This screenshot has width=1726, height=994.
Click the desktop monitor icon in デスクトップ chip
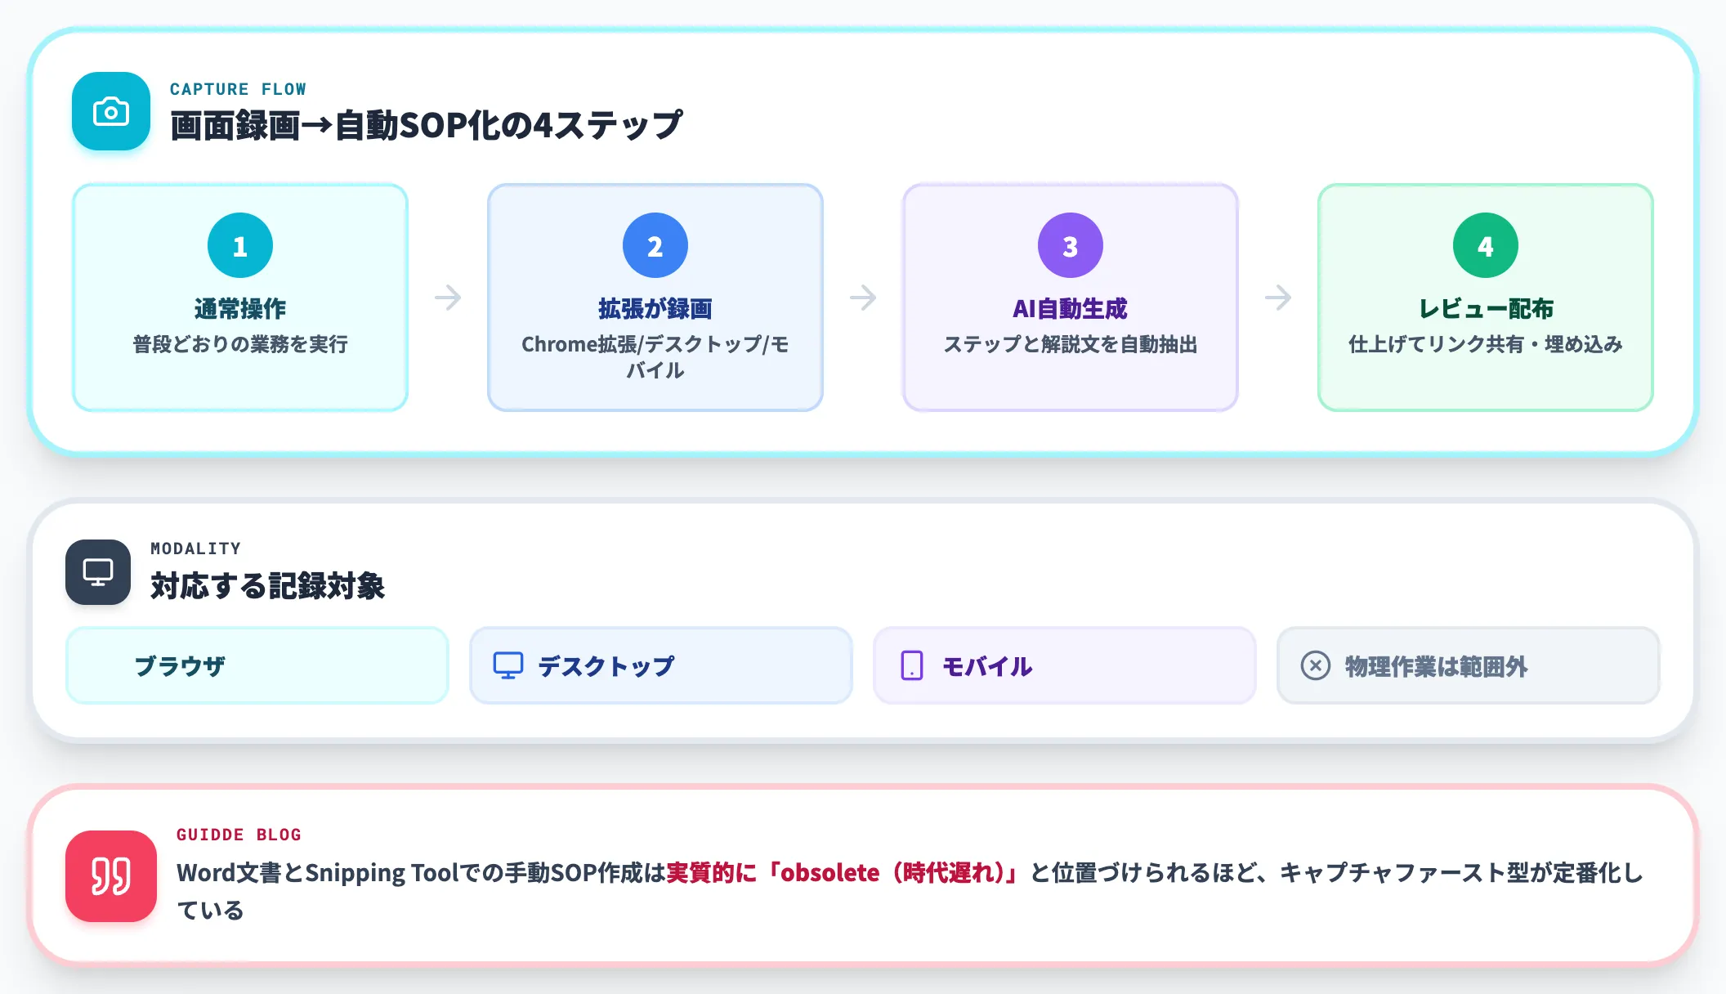coord(508,665)
